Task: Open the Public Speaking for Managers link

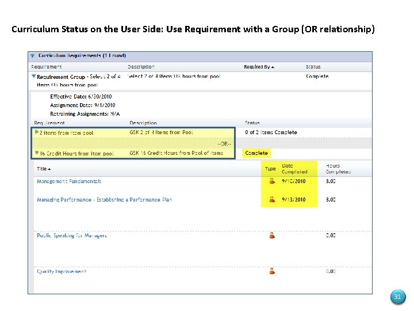Action: point(72,236)
